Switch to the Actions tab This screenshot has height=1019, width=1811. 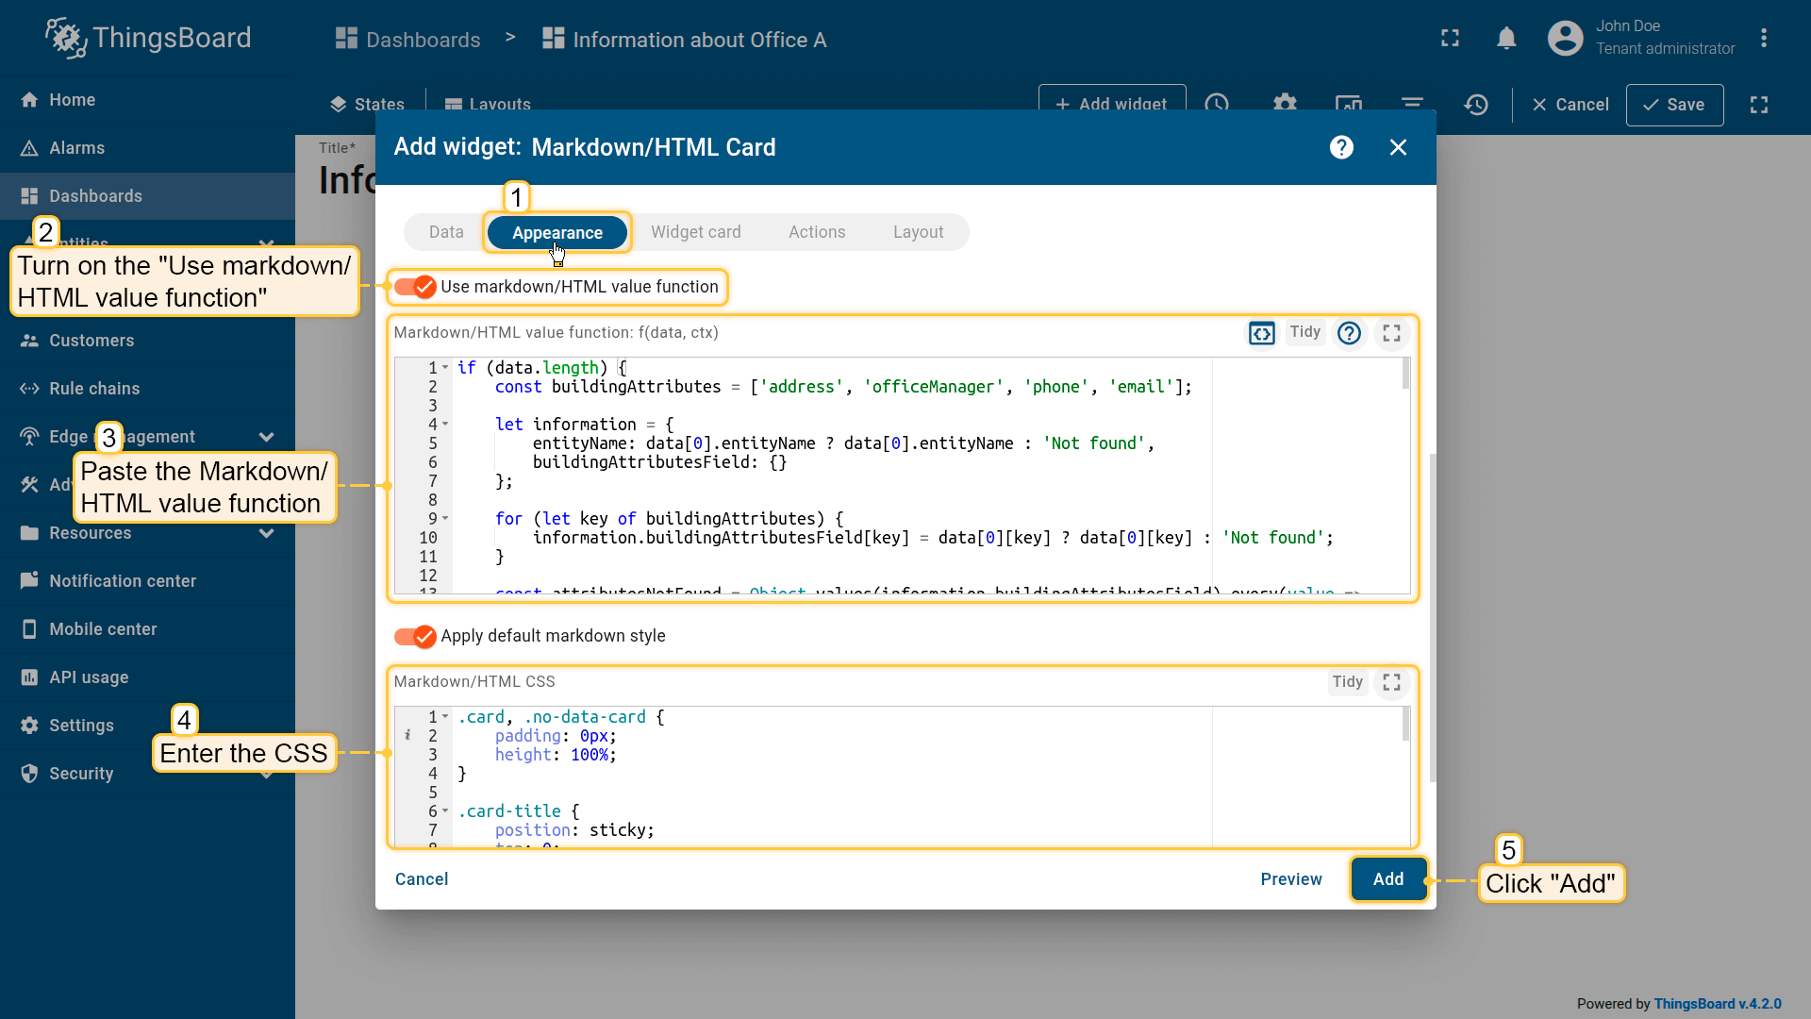816,232
